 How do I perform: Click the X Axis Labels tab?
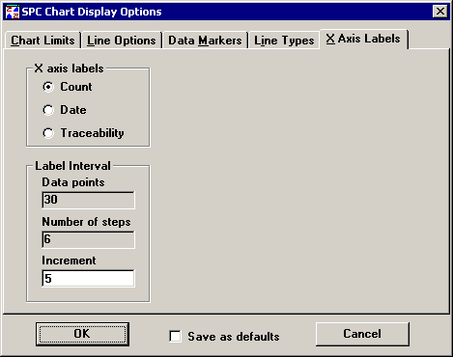click(363, 39)
